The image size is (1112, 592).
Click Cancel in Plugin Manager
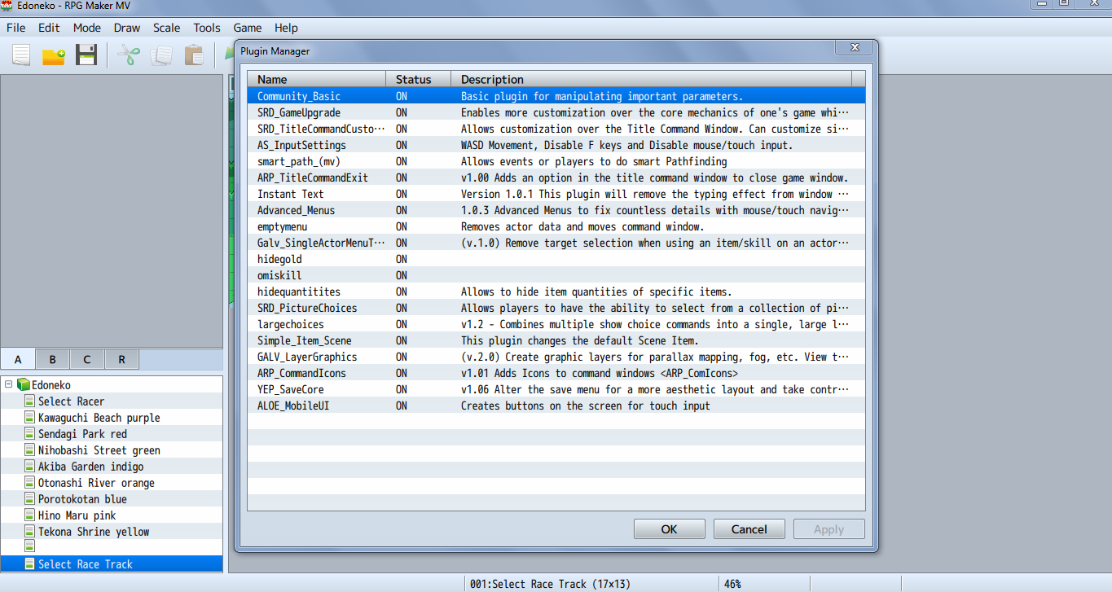(749, 529)
